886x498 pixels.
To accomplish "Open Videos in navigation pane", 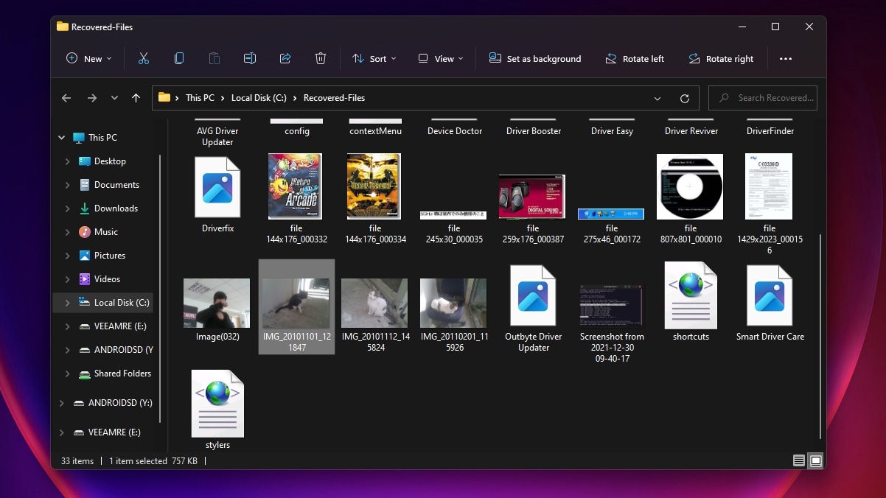I will 107,279.
